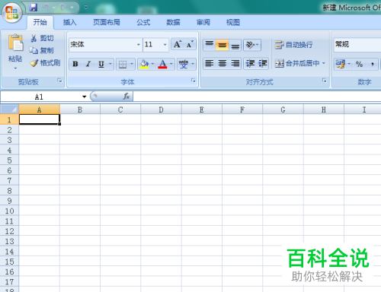Decrease the indent
Screen dimensions: 381x292
(250, 63)
